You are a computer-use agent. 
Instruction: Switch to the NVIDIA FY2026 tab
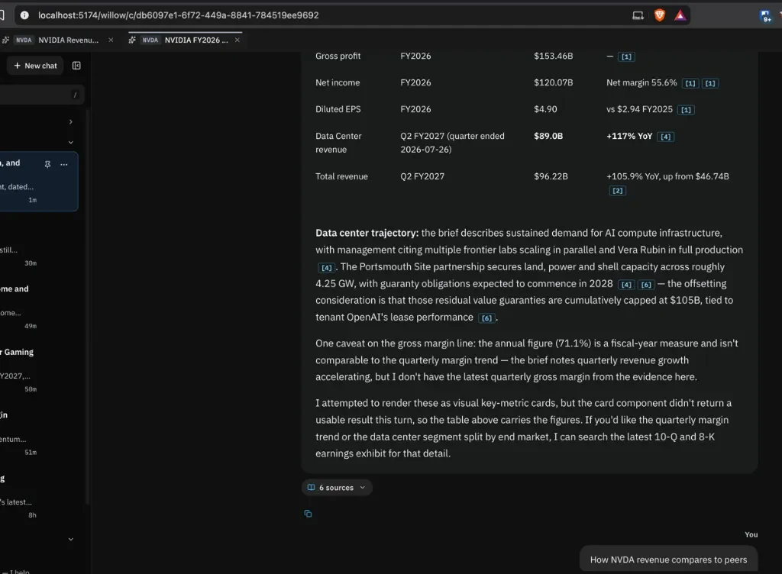186,40
